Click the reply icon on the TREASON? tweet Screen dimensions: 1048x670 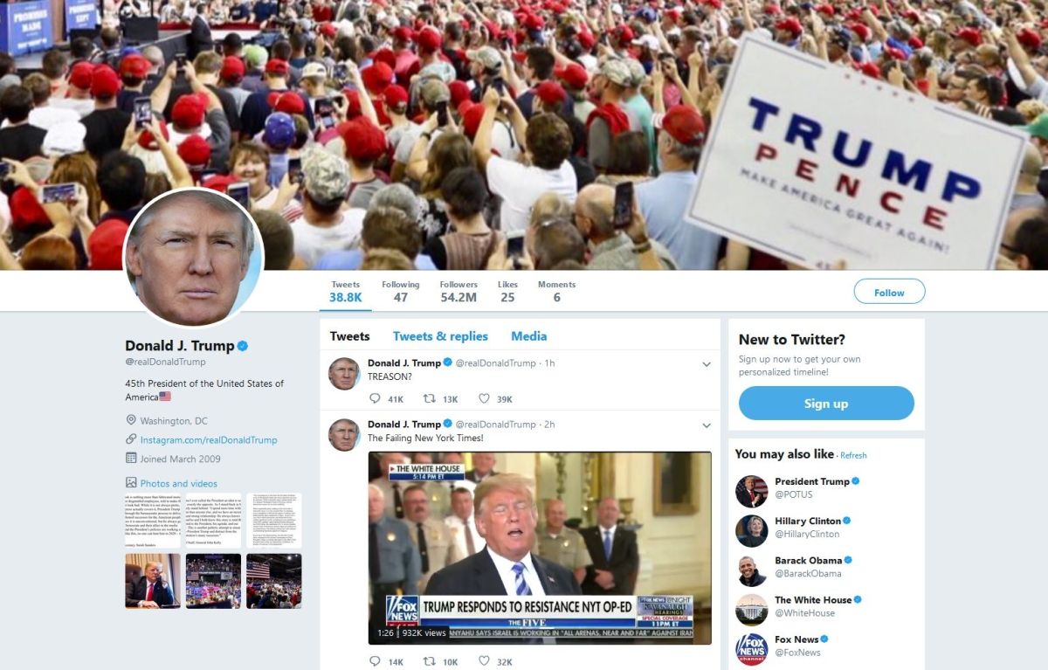pos(375,398)
